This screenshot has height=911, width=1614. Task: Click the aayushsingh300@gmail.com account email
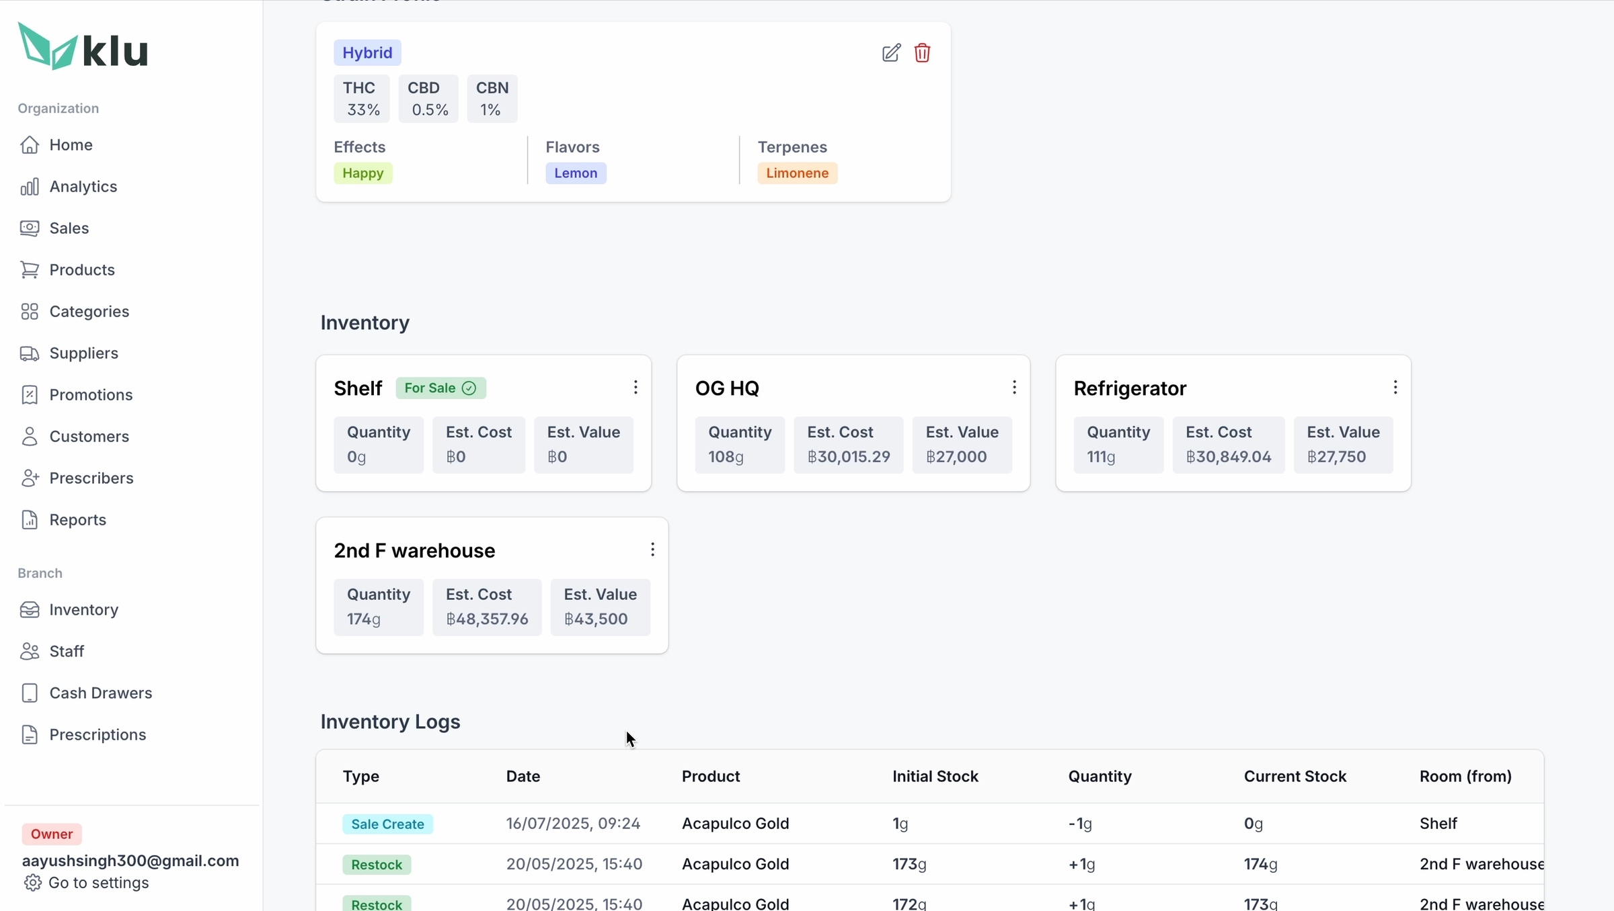130,861
